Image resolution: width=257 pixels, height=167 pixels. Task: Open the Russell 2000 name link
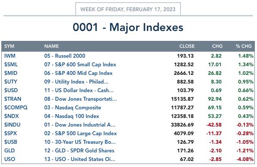coord(65,56)
